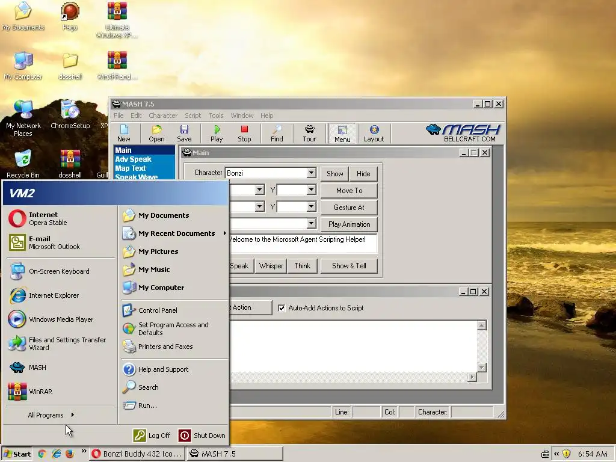Open the Y dropdown beside Gesture At
This screenshot has height=462, width=616.
point(311,207)
